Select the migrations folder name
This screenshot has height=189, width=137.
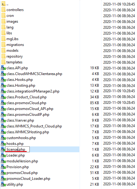coord(15,45)
